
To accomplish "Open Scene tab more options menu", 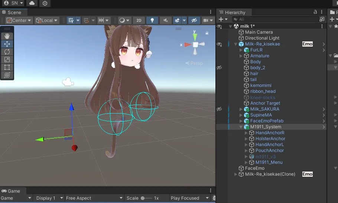I will pos(211,12).
